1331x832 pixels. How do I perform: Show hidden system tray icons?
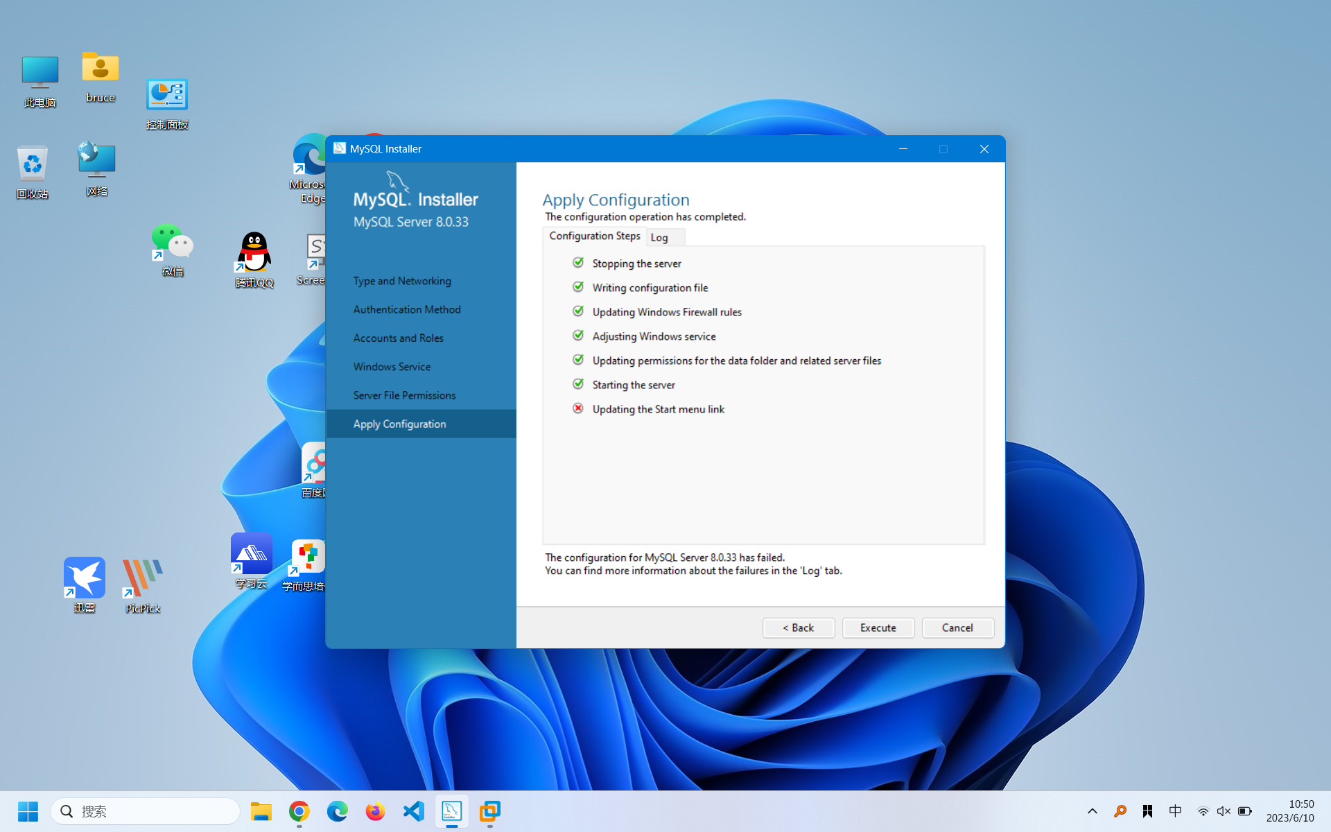point(1093,811)
